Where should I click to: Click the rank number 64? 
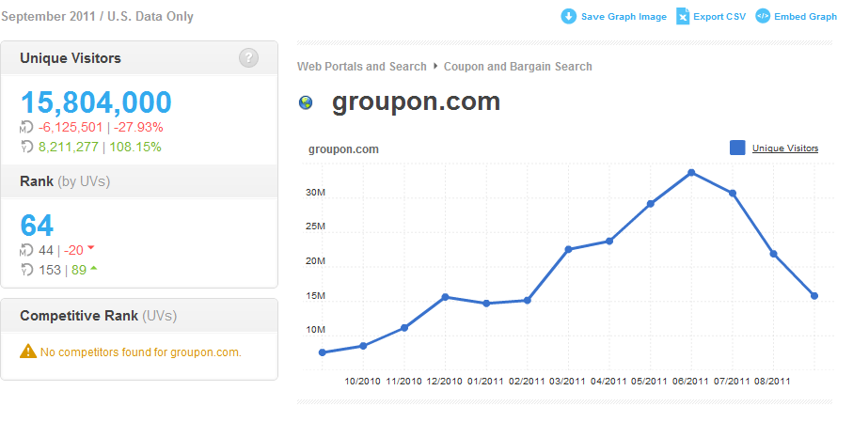[x=37, y=226]
